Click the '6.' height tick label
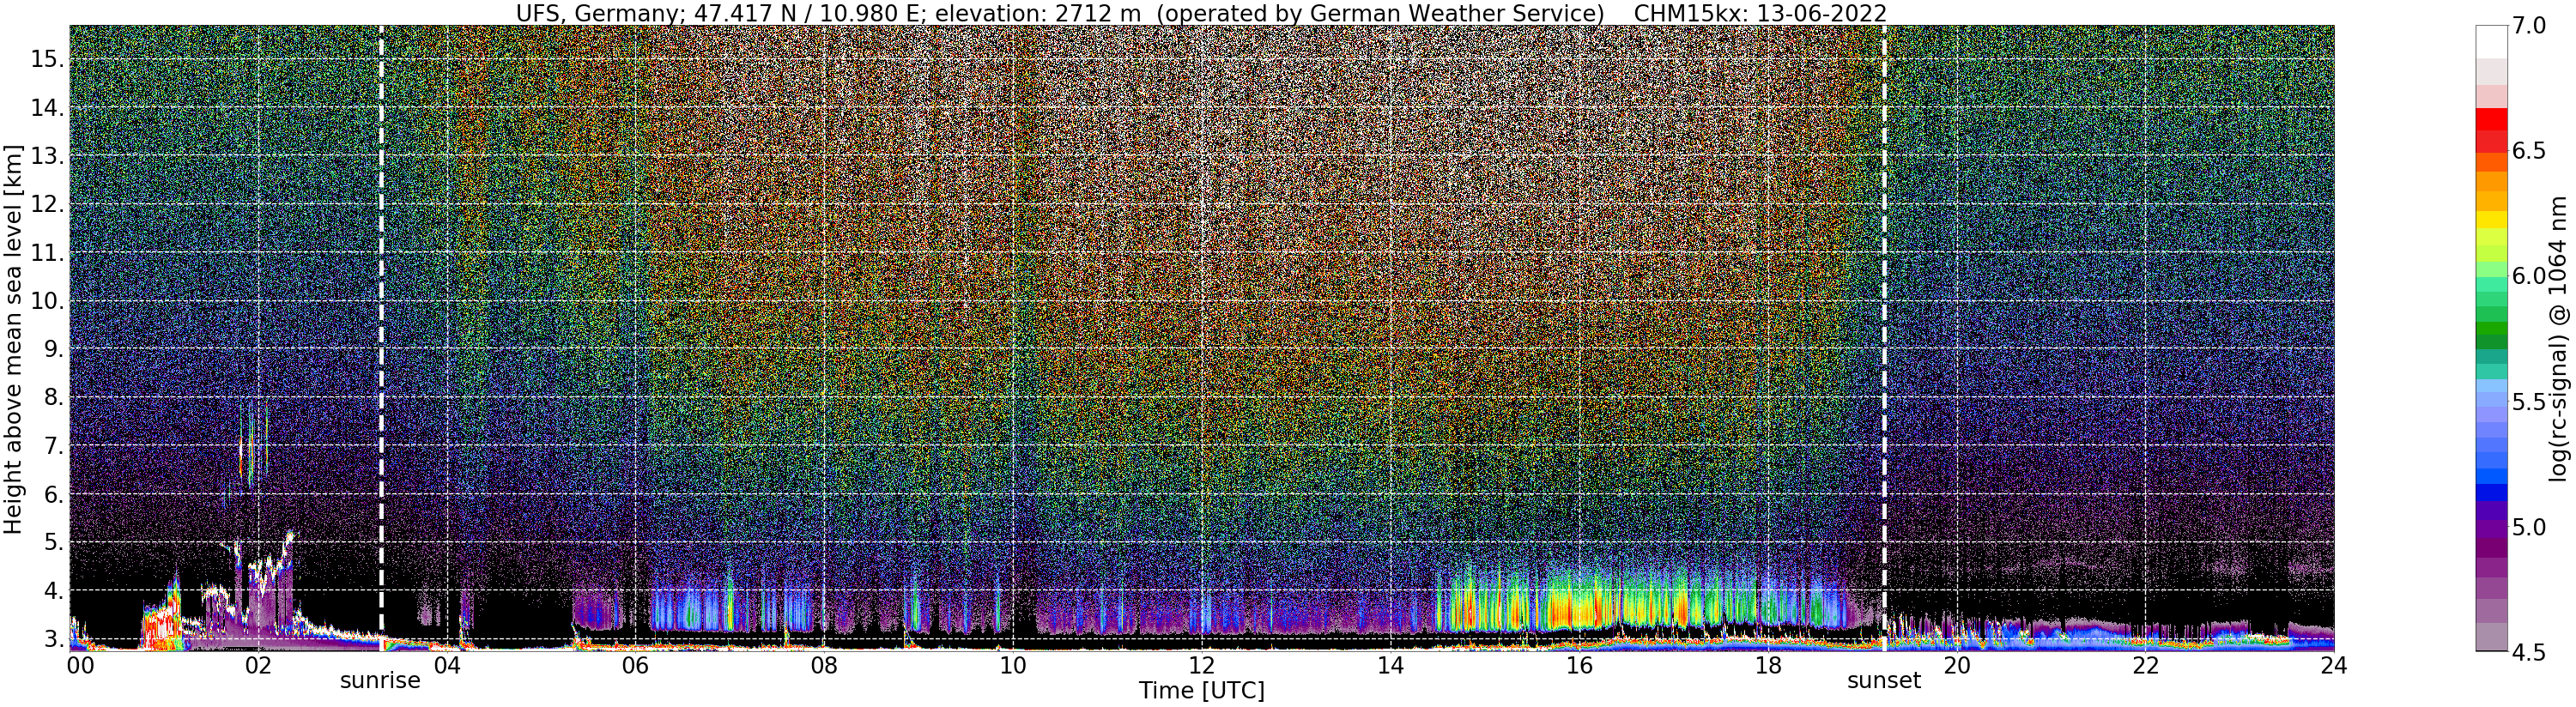 54,495
